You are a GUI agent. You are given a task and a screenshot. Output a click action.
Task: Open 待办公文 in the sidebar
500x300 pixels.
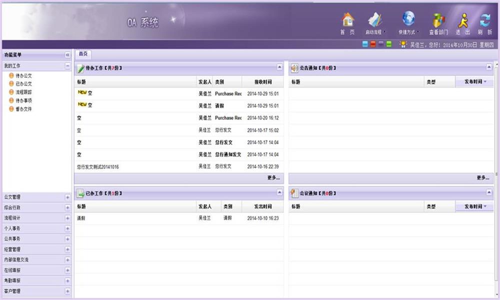pyautogui.click(x=23, y=75)
